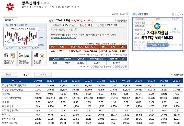Click the 15.12월 column header
The width and height of the screenshot is (184, 126).
51,81
